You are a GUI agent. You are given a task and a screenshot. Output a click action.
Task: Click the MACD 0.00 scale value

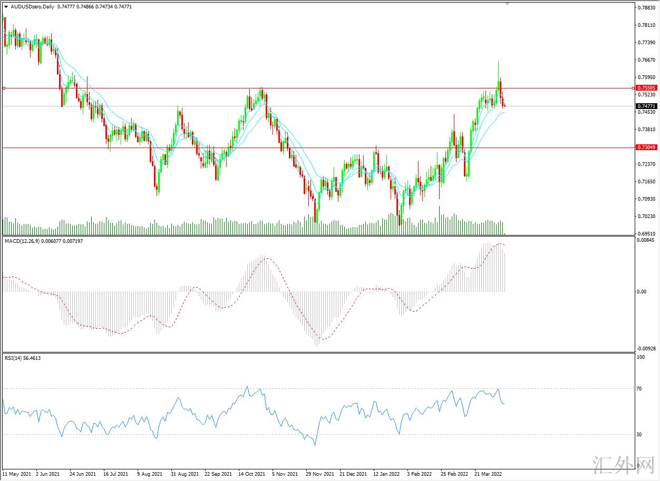(640, 291)
